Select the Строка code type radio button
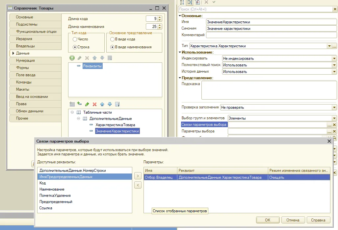The height and width of the screenshot is (230, 338). coord(75,47)
